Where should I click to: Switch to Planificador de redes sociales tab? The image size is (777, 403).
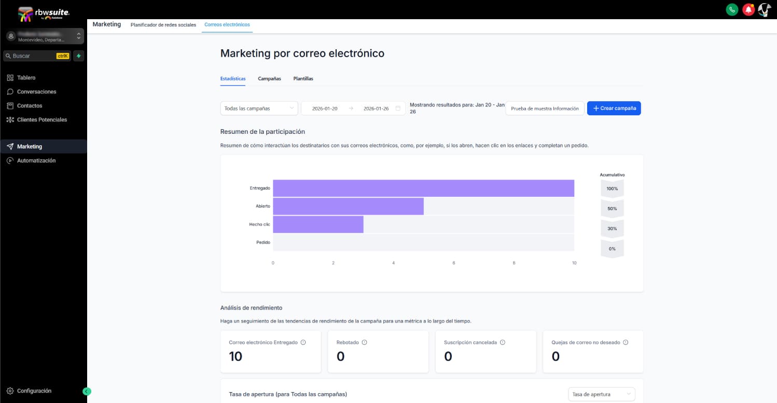[163, 24]
